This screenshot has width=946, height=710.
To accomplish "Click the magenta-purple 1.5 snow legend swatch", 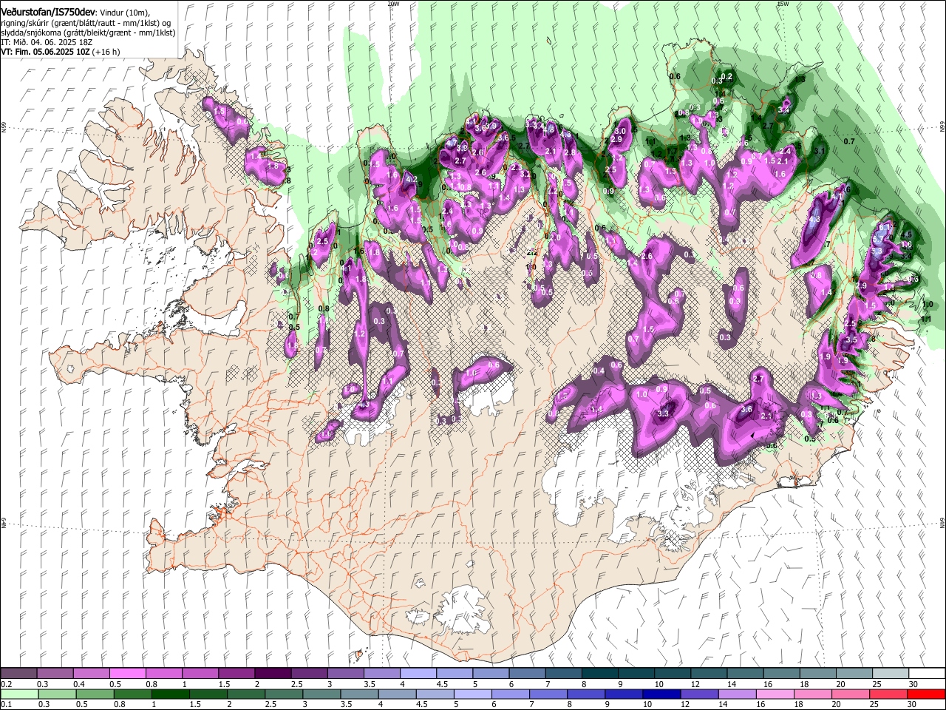I will (x=236, y=673).
